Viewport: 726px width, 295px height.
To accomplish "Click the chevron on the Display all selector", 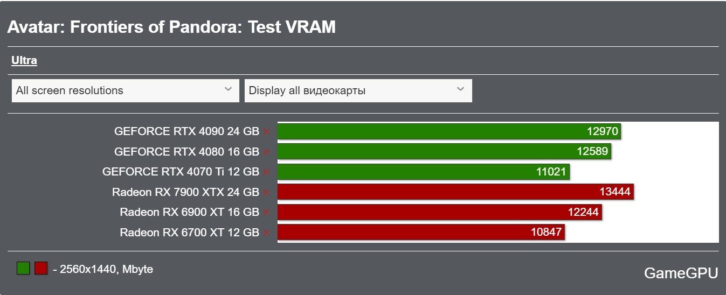I will 461,89.
